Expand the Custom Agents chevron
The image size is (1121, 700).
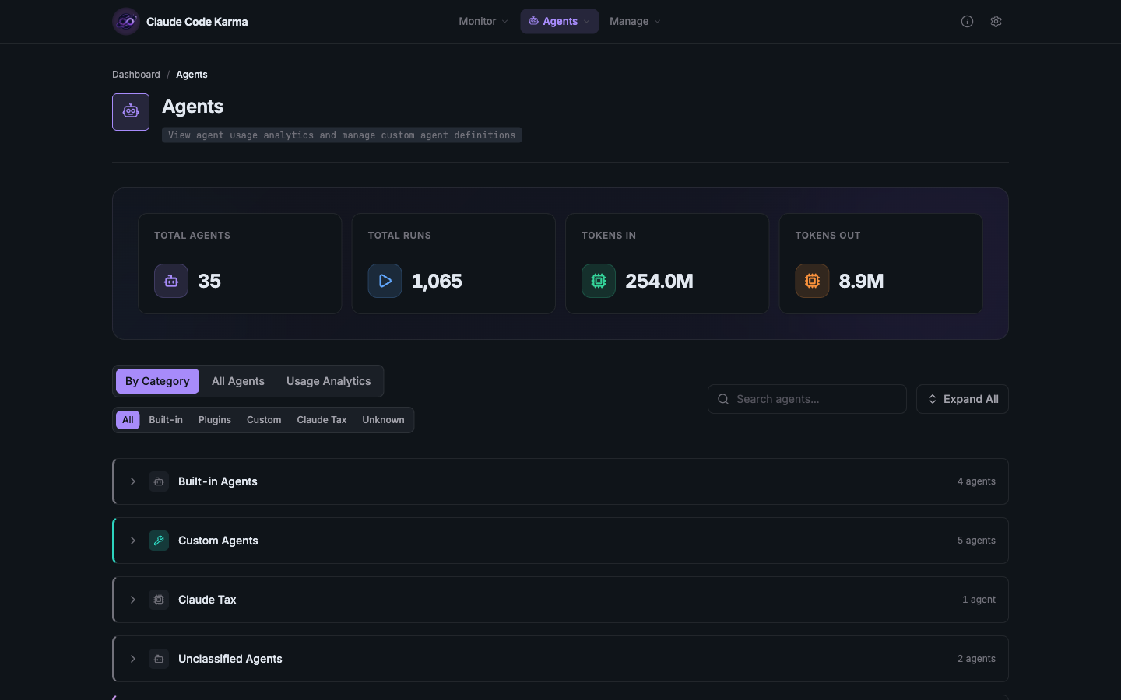pyautogui.click(x=133, y=541)
